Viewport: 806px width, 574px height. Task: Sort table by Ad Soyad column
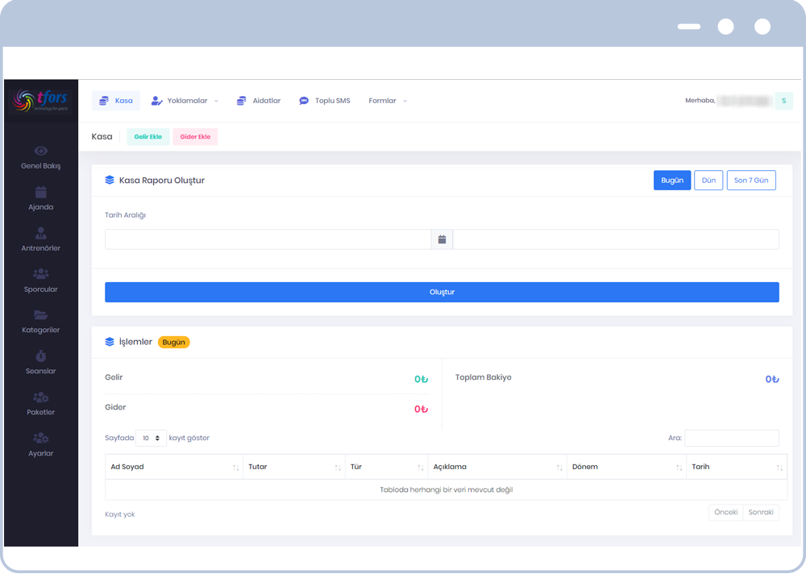click(174, 467)
